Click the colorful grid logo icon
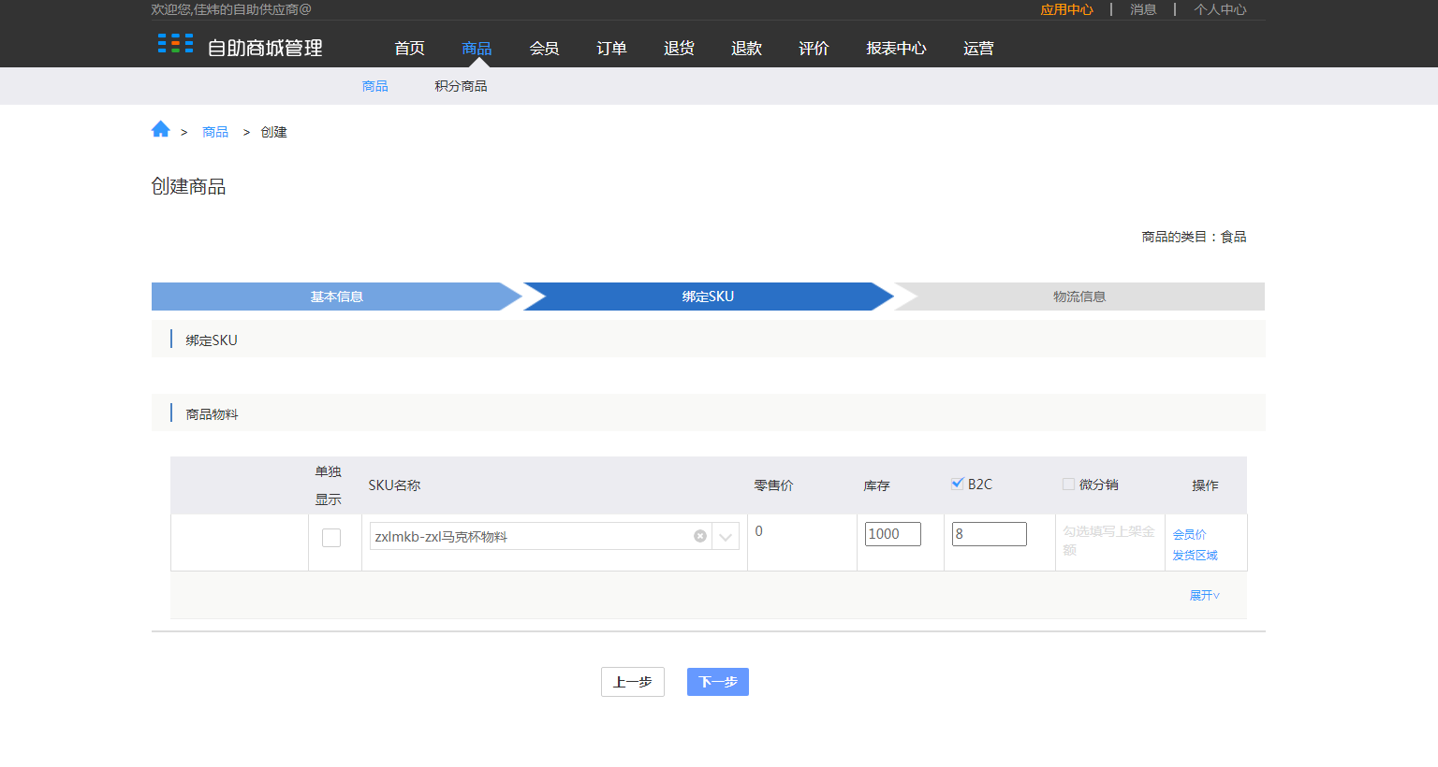The image size is (1438, 767). (175, 43)
